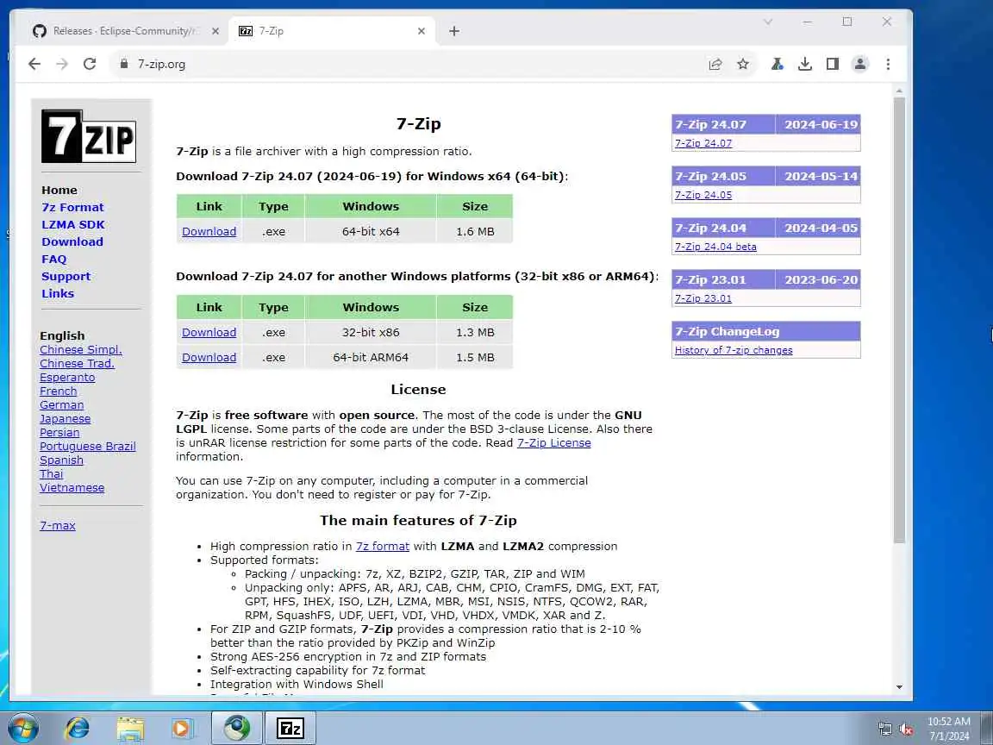The width and height of the screenshot is (993, 745).
Task: Open 7-Zip License link
Action: [x=554, y=443]
